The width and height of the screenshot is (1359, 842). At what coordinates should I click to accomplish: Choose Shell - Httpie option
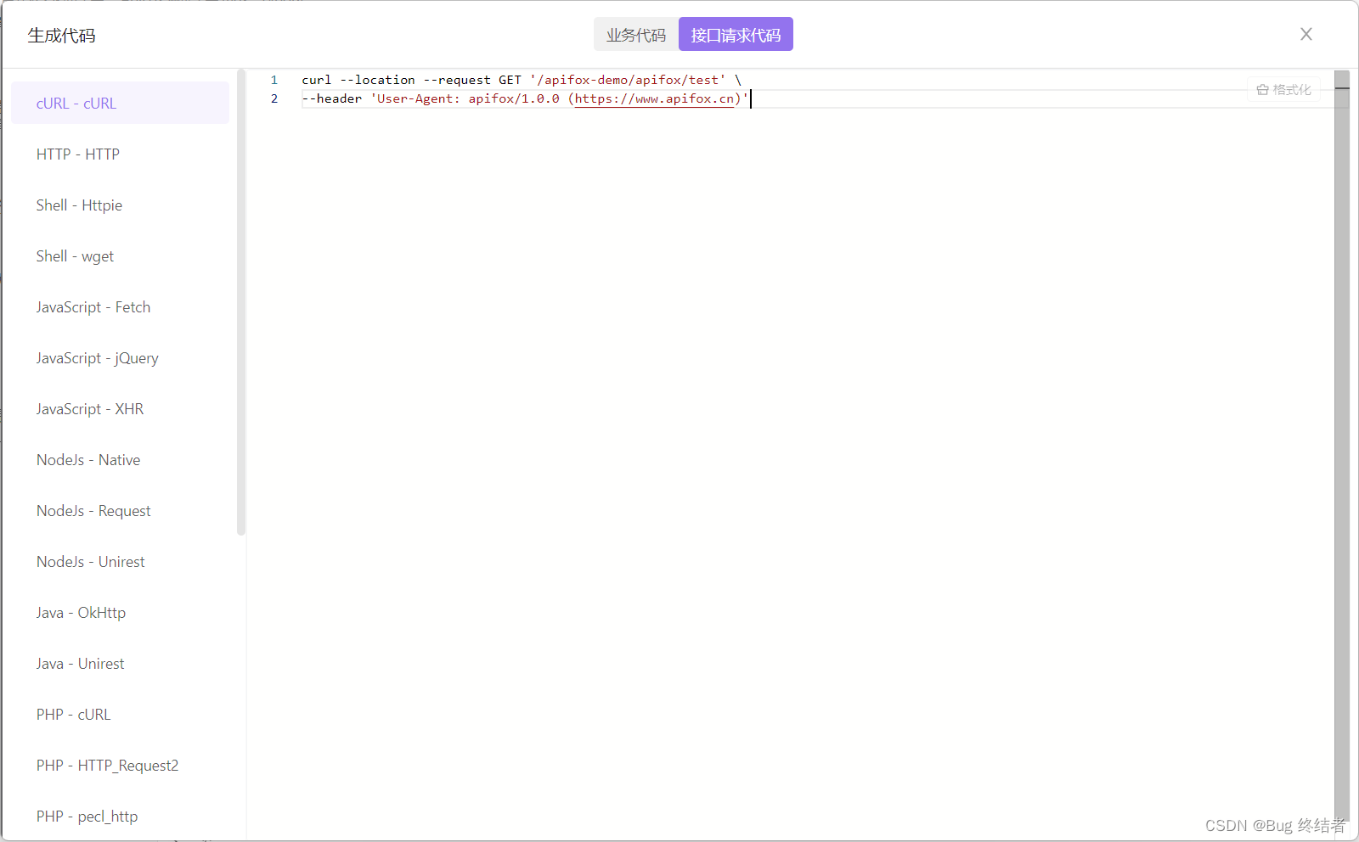pyautogui.click(x=120, y=205)
